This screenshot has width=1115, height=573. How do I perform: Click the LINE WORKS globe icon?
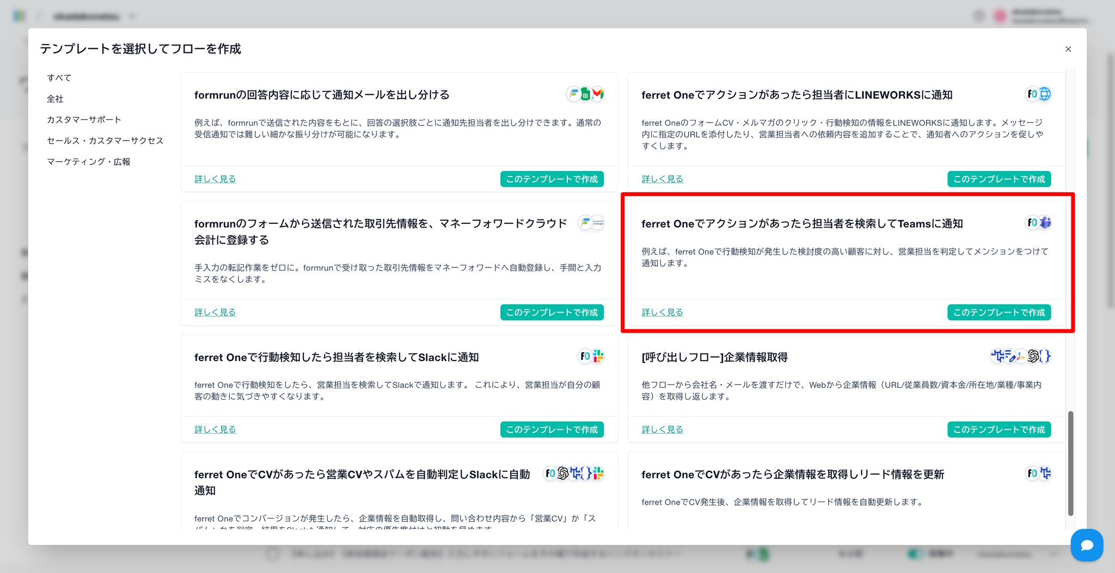click(x=1045, y=94)
